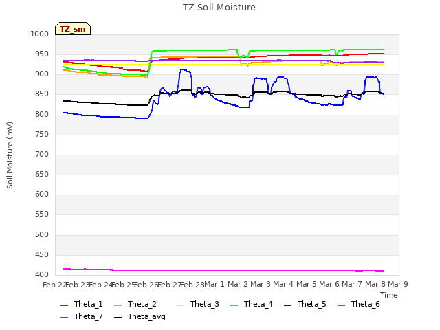The image size is (440, 330).
Task: Click the 750 y-axis tick label
Action: pyautogui.click(x=42, y=134)
